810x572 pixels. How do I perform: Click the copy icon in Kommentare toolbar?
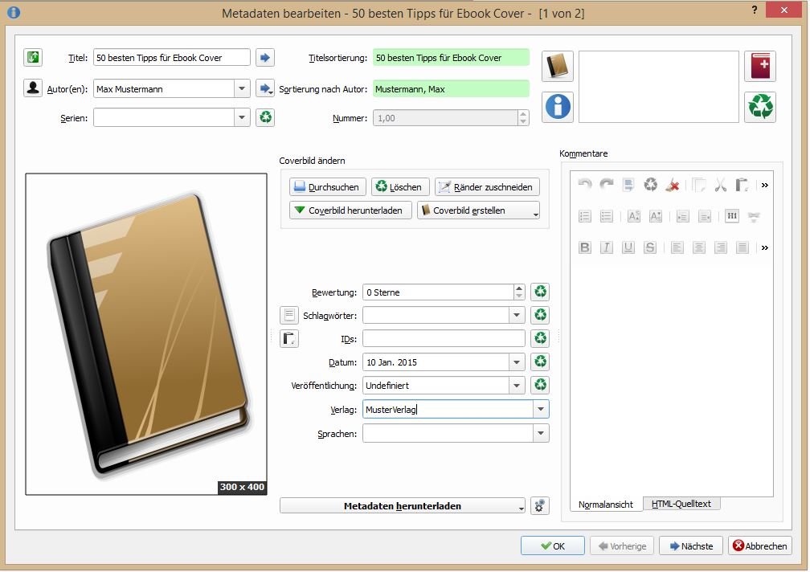699,185
